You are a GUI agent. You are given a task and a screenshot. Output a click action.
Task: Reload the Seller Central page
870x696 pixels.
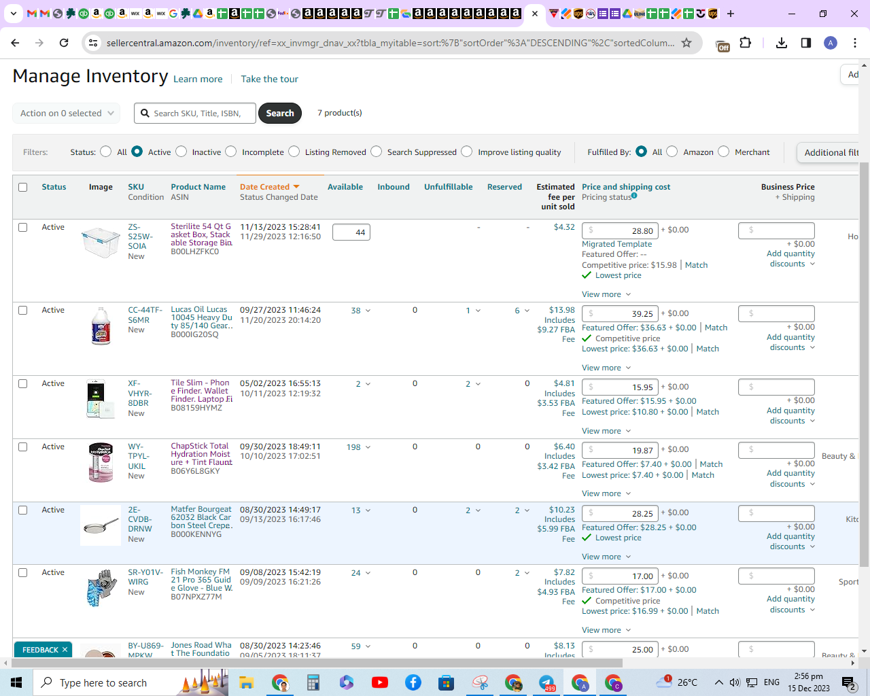click(64, 43)
